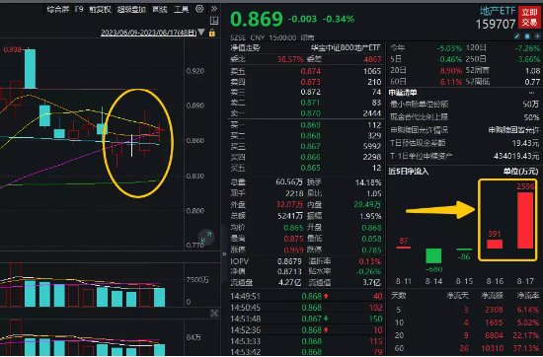Expand the date range dropdown triangle
This screenshot has height=357, width=543.
[200, 33]
